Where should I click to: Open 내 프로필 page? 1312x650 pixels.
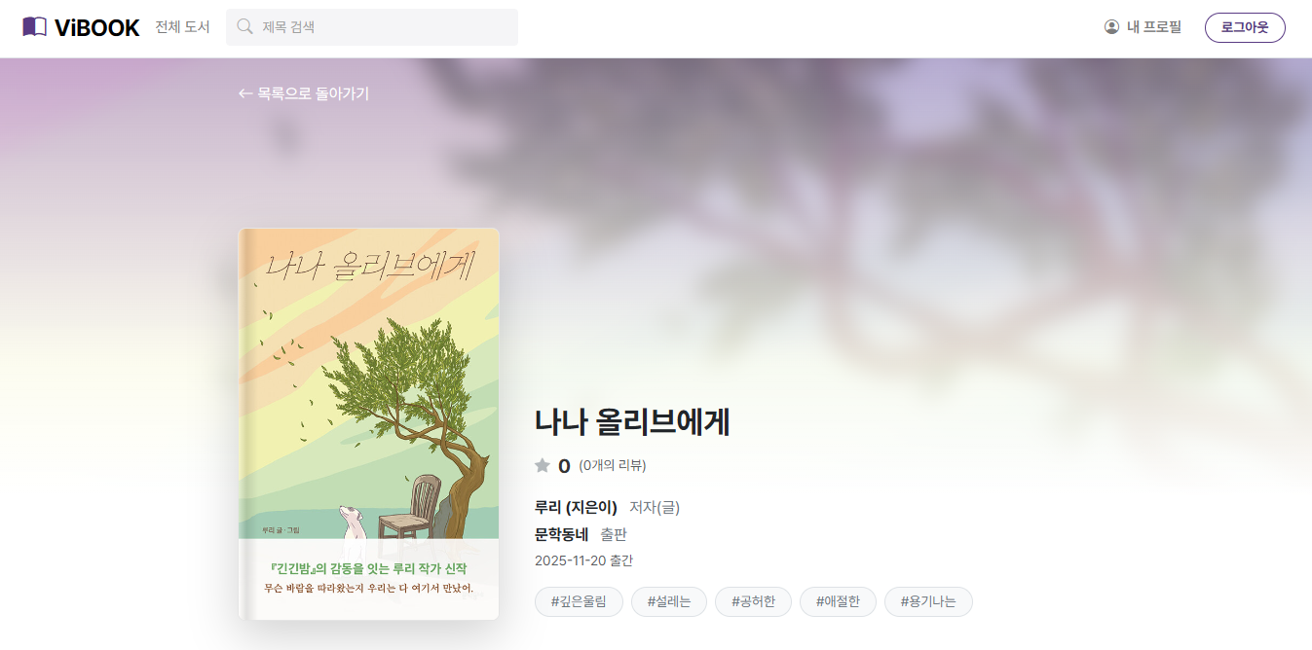point(1143,27)
